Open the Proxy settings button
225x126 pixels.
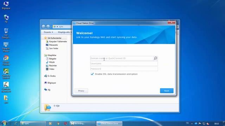coord(81,91)
